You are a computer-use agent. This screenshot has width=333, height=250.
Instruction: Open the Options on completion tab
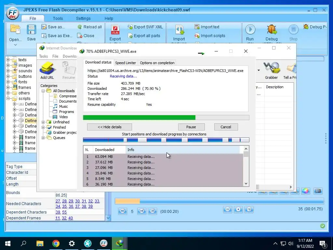(157, 63)
